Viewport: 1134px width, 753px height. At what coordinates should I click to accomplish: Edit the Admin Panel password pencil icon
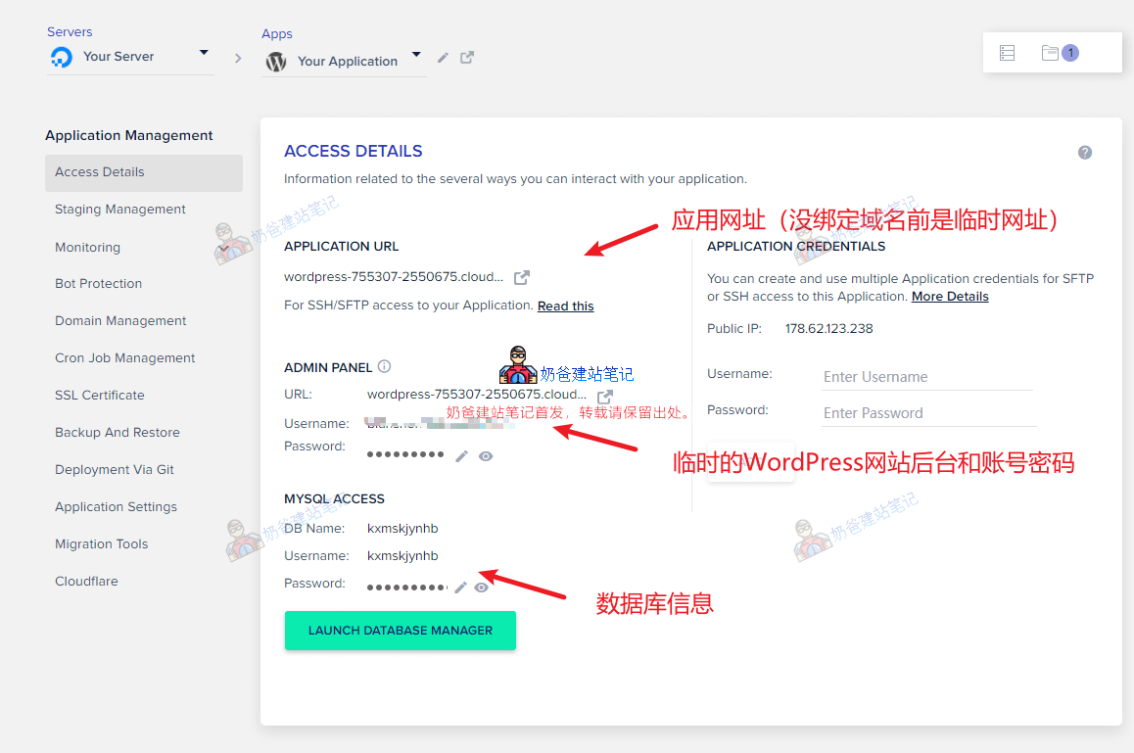(x=462, y=455)
